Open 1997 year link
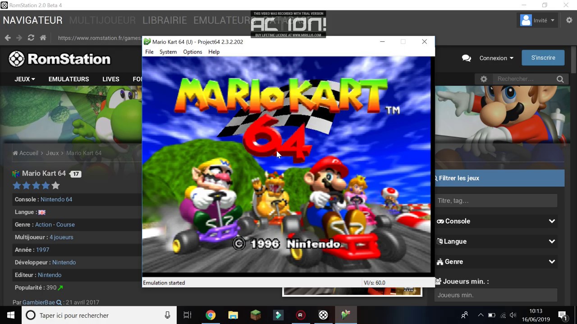The height and width of the screenshot is (324, 577). (43, 250)
